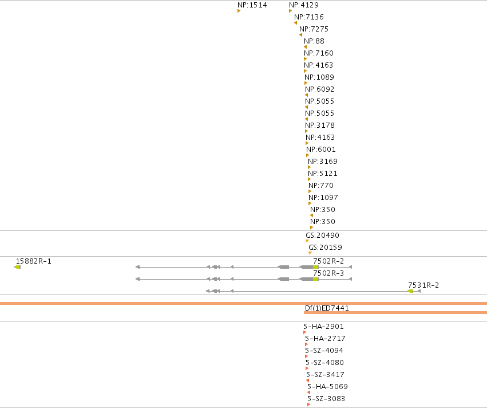Select the yellow-green box on transcript 7502R-2
487x408 pixels.
pyautogui.click(x=316, y=267)
